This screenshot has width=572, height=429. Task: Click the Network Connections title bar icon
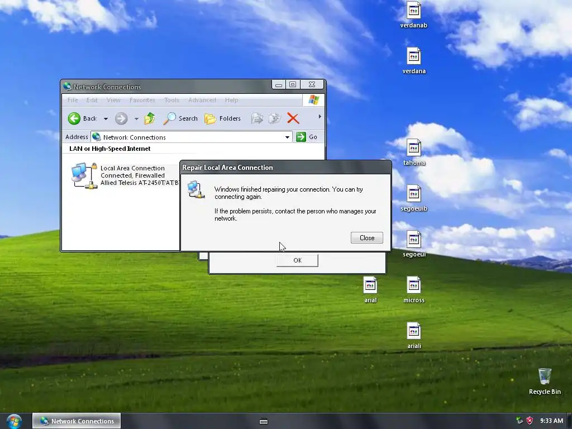[67, 87]
